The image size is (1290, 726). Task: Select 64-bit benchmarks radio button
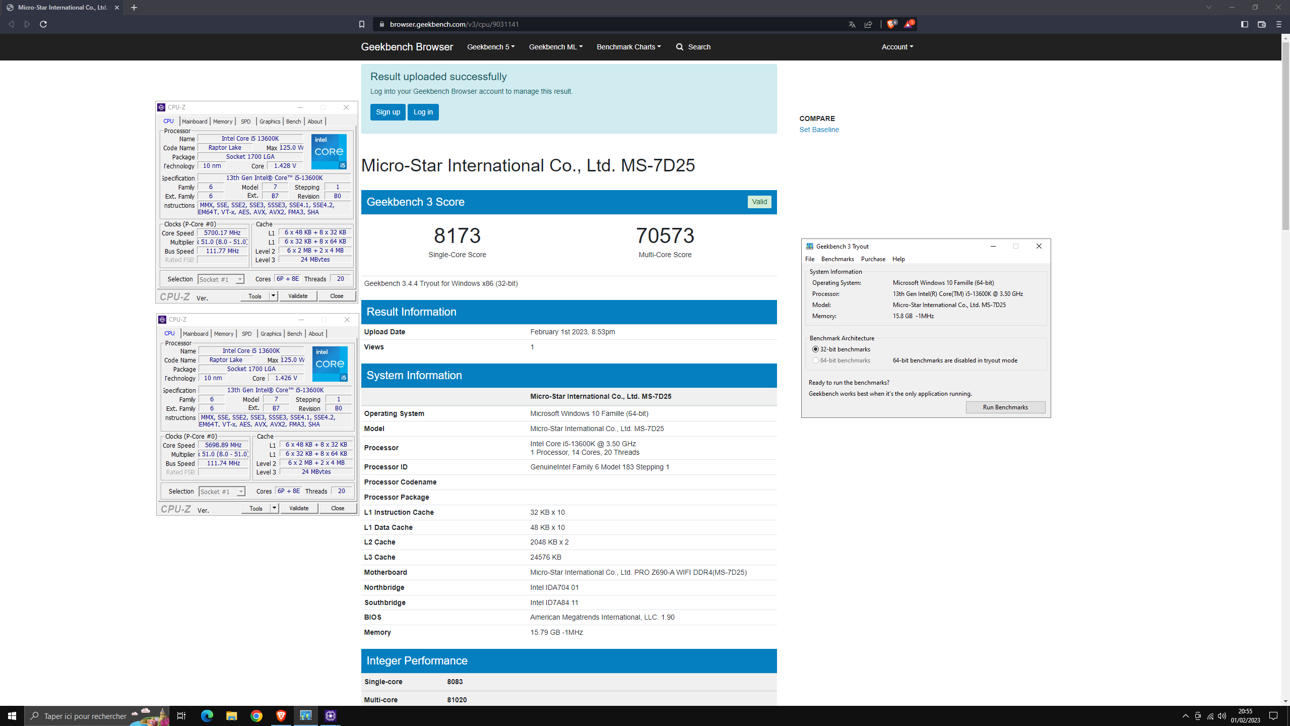pyautogui.click(x=815, y=360)
